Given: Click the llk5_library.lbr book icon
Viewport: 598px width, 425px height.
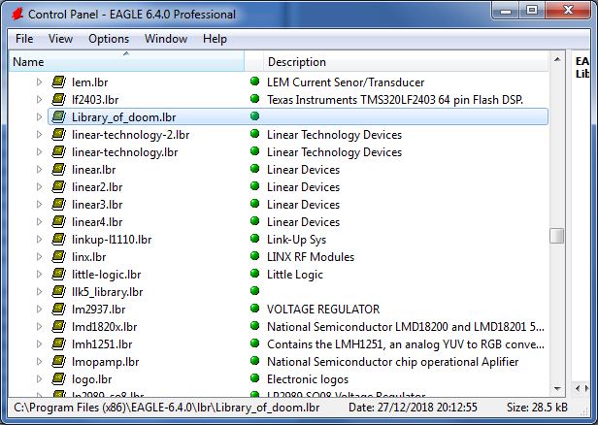Looking at the screenshot, I should coord(58,292).
